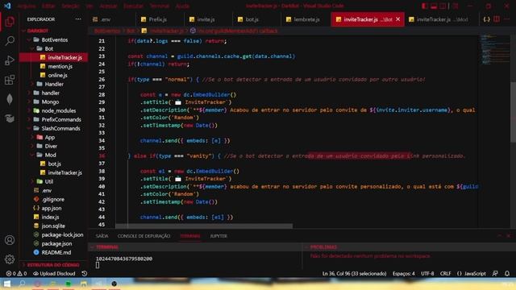
Task: Open the SAÍDA panel tab
Action: pos(102,236)
